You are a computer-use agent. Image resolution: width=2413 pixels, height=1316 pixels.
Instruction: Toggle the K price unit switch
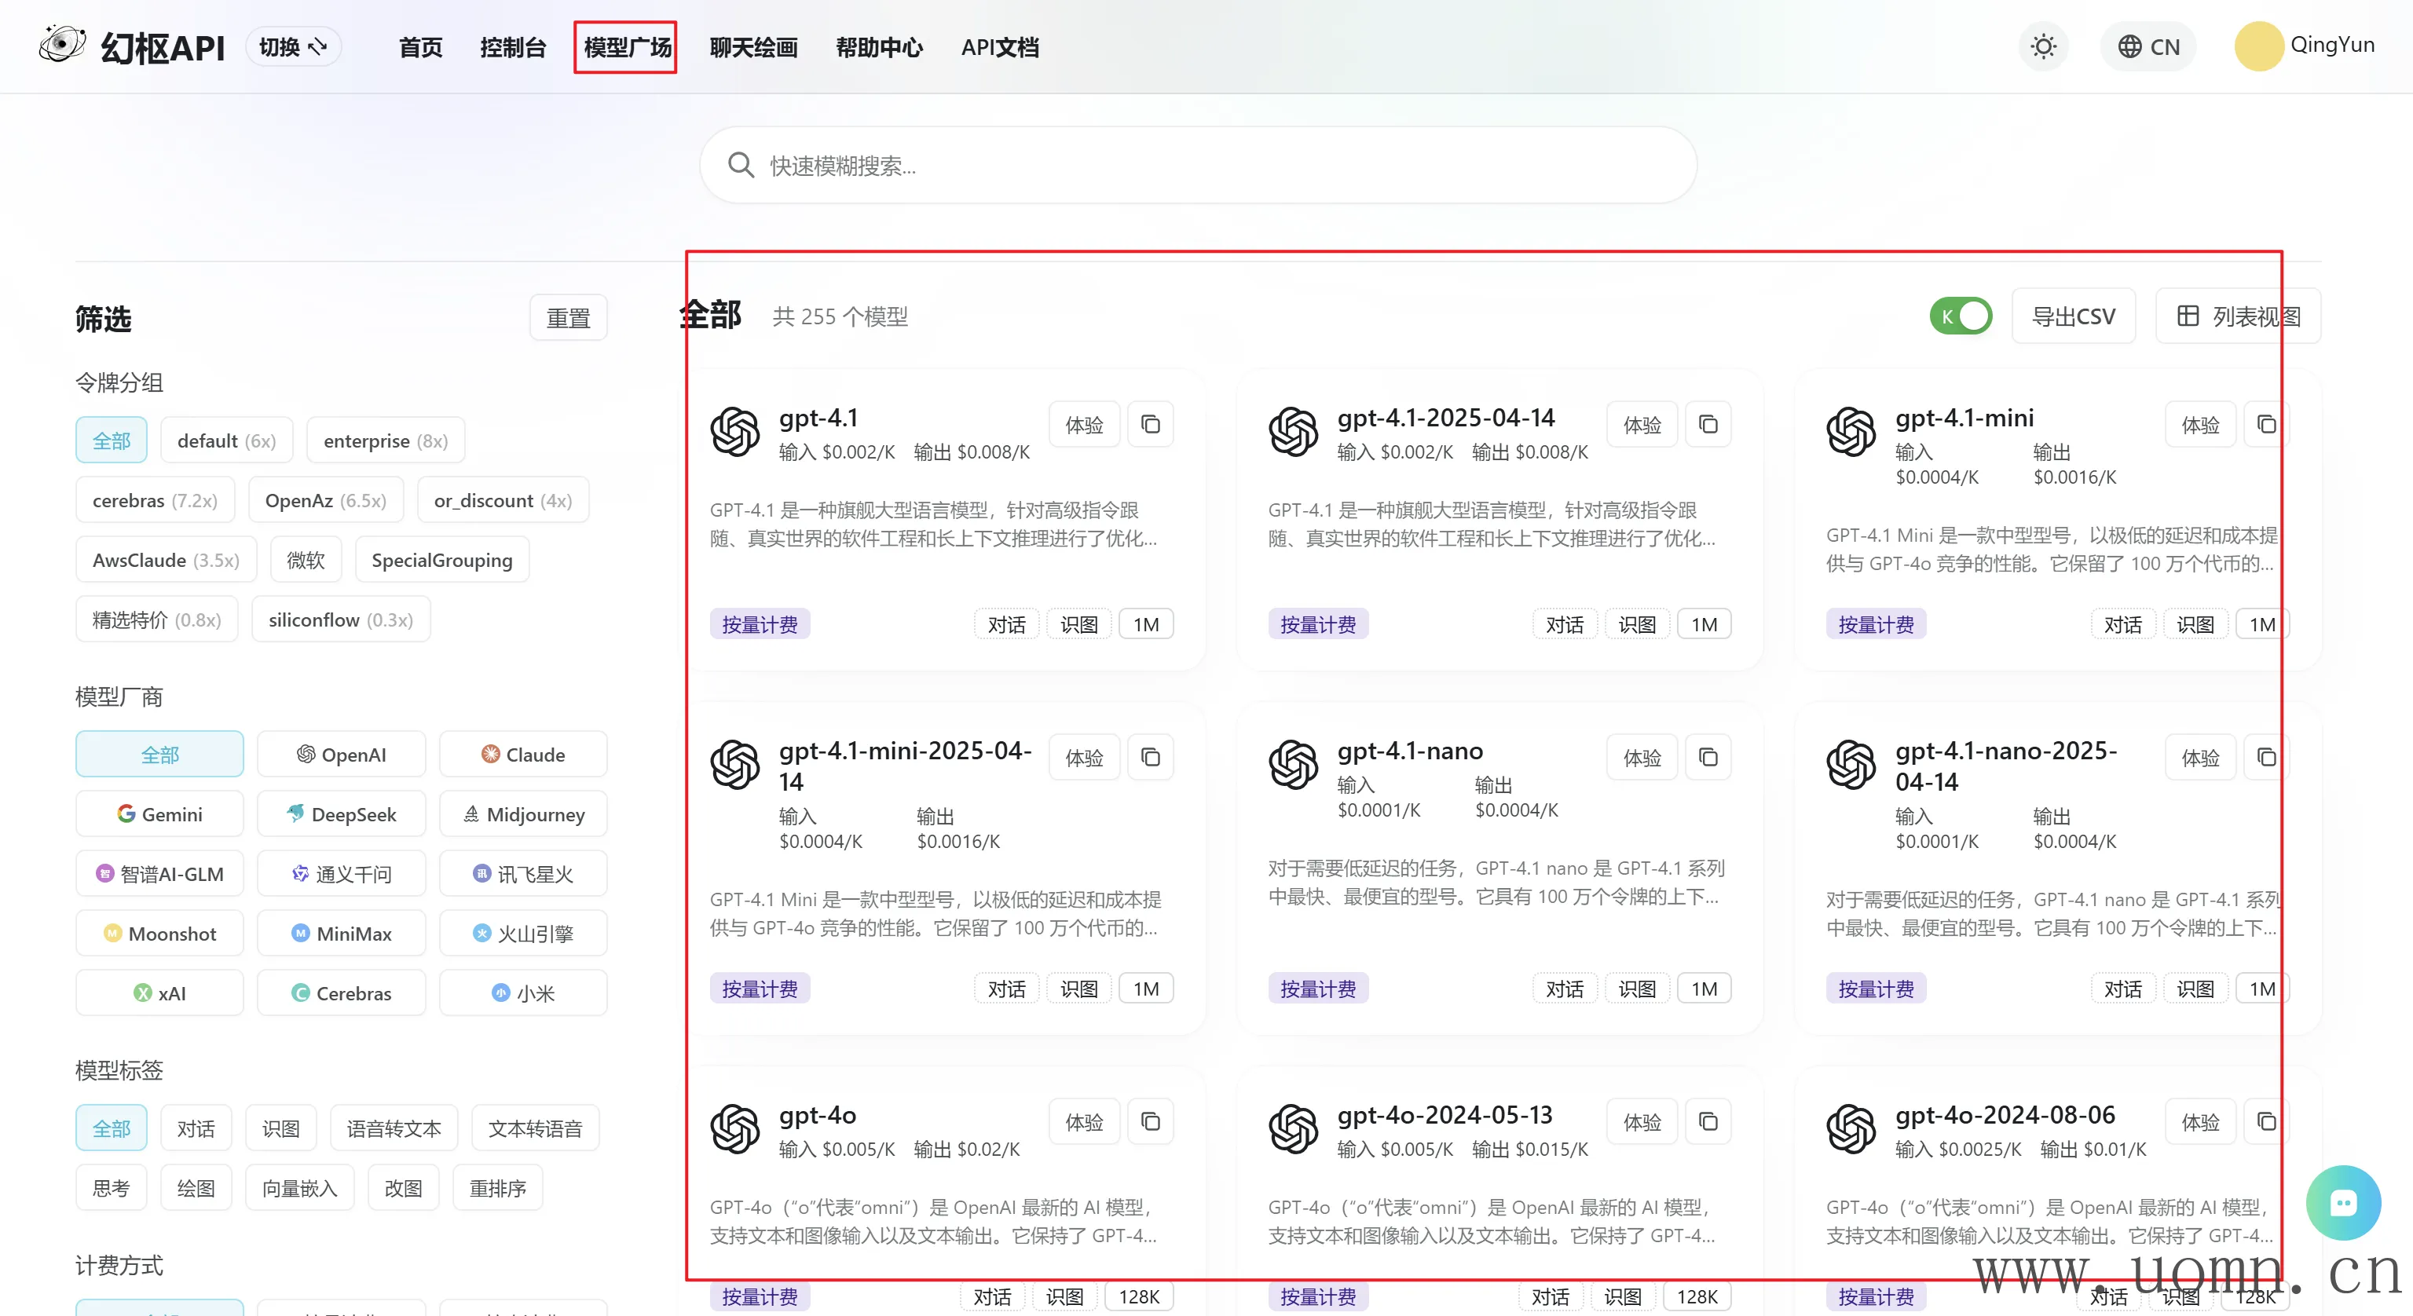pos(1961,316)
